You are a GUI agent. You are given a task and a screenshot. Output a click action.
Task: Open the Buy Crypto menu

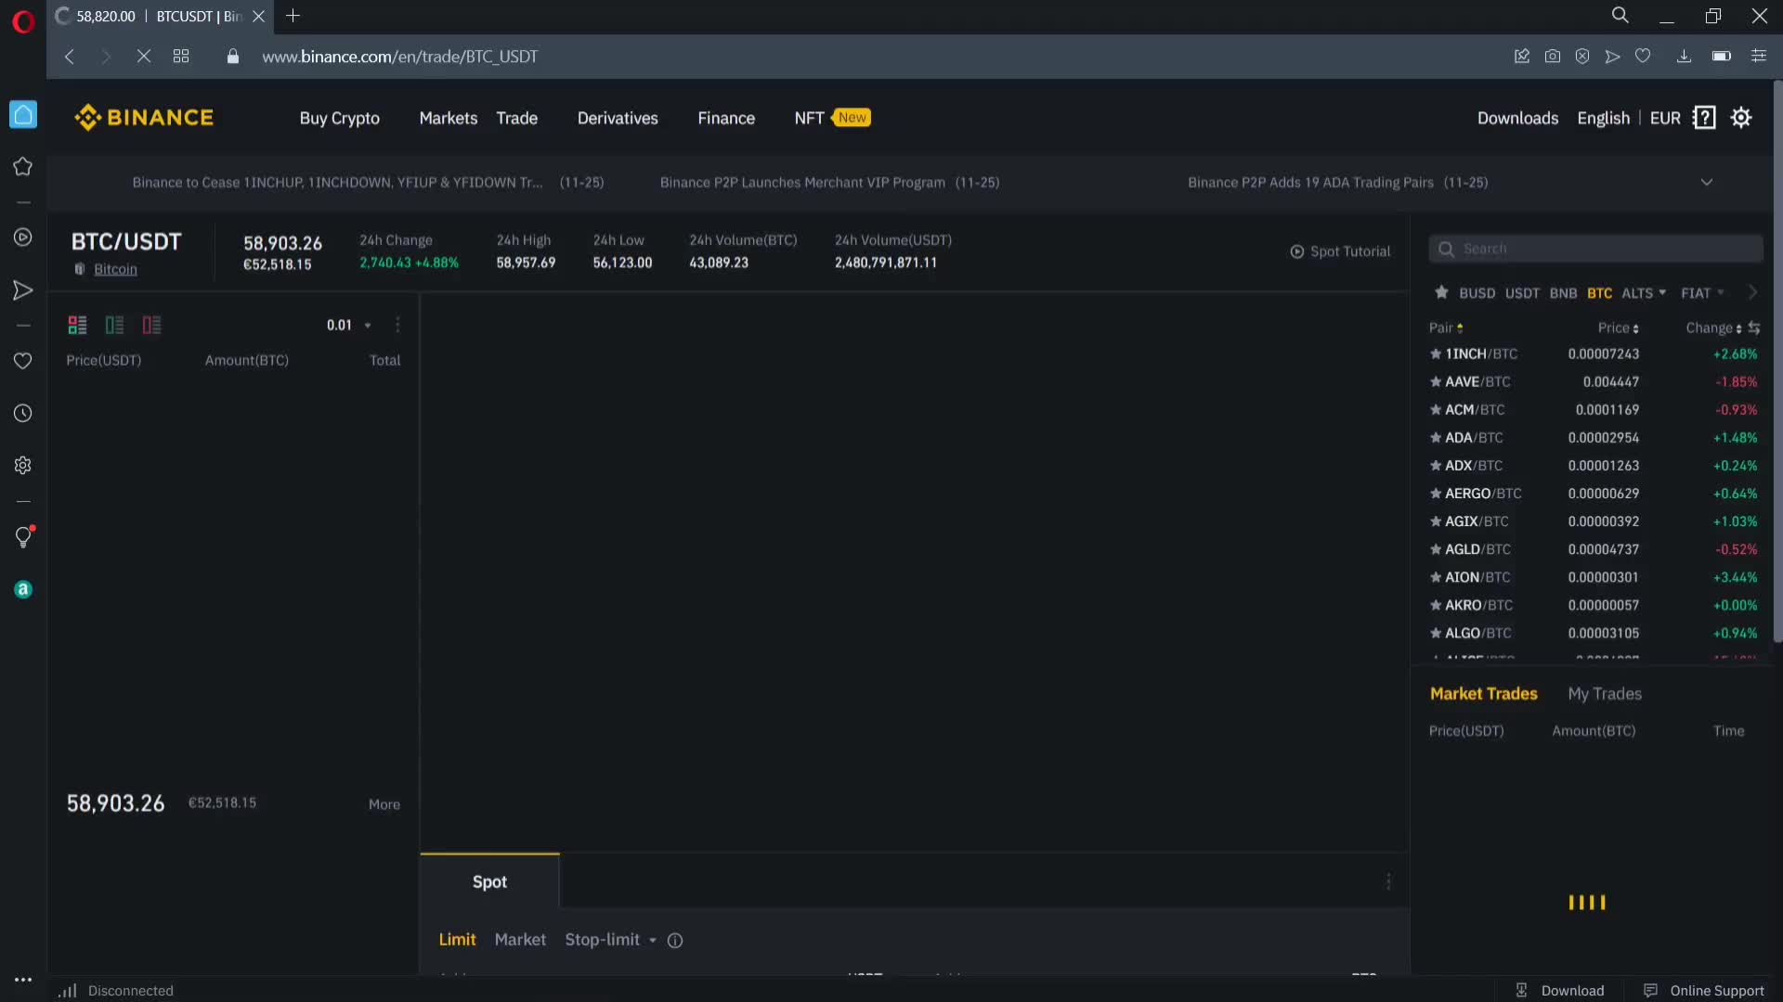pyautogui.click(x=339, y=118)
